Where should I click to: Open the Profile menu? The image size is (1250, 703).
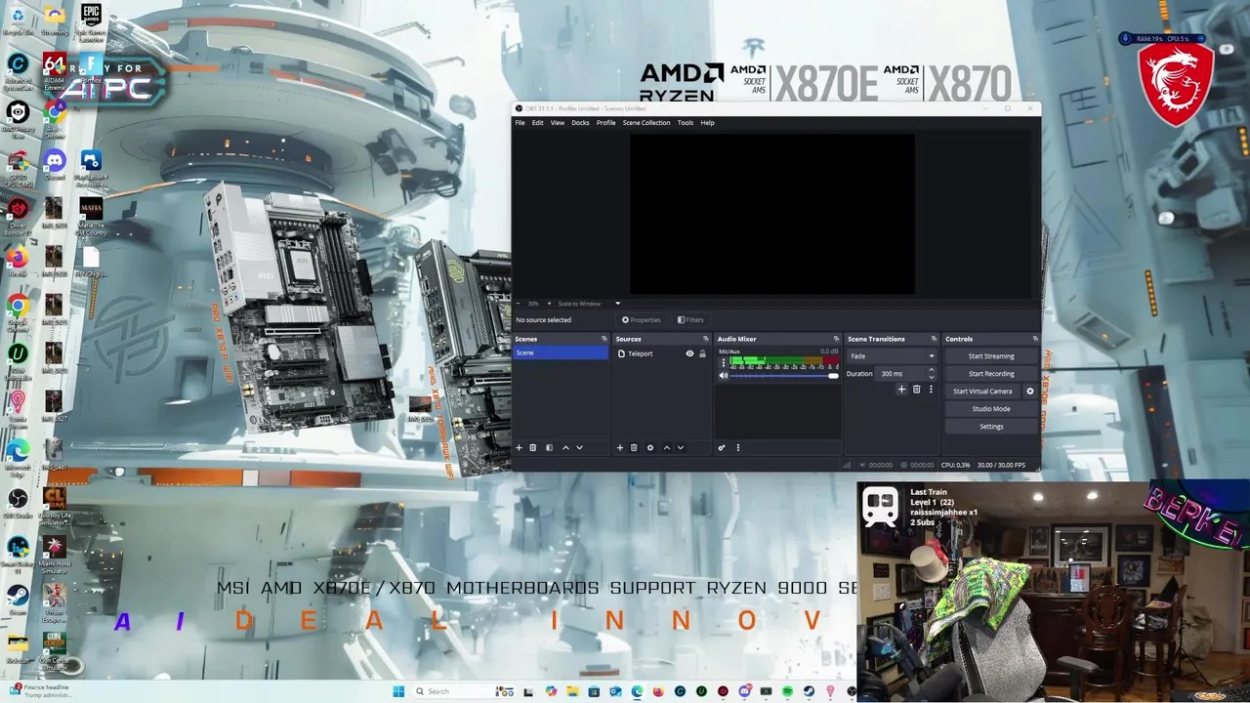605,123
